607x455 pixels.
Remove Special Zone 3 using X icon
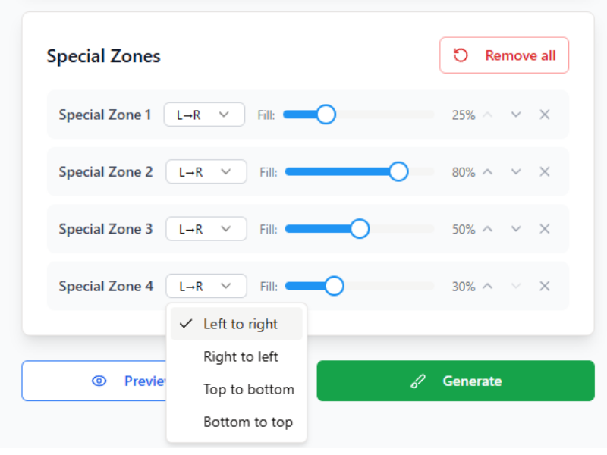pos(544,229)
